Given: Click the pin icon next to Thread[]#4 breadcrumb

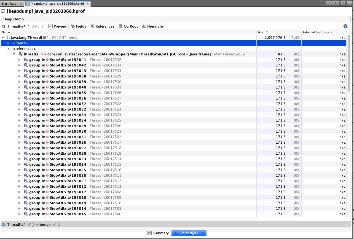Looking at the screenshot, I should pyautogui.click(x=29, y=225).
